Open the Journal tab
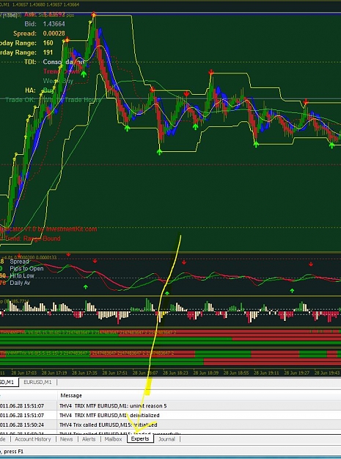 (x=167, y=439)
